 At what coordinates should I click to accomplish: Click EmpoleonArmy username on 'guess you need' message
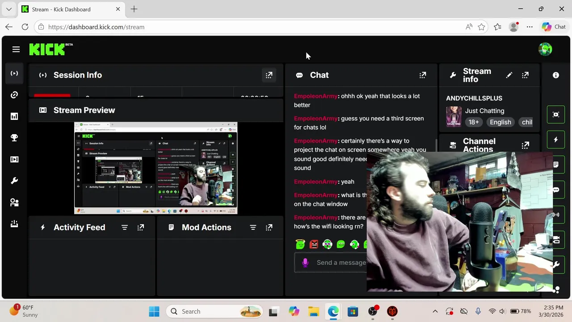(x=315, y=119)
